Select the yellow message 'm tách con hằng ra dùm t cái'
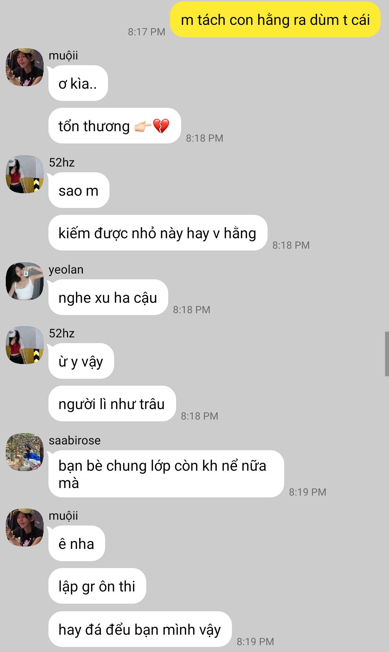 click(275, 19)
